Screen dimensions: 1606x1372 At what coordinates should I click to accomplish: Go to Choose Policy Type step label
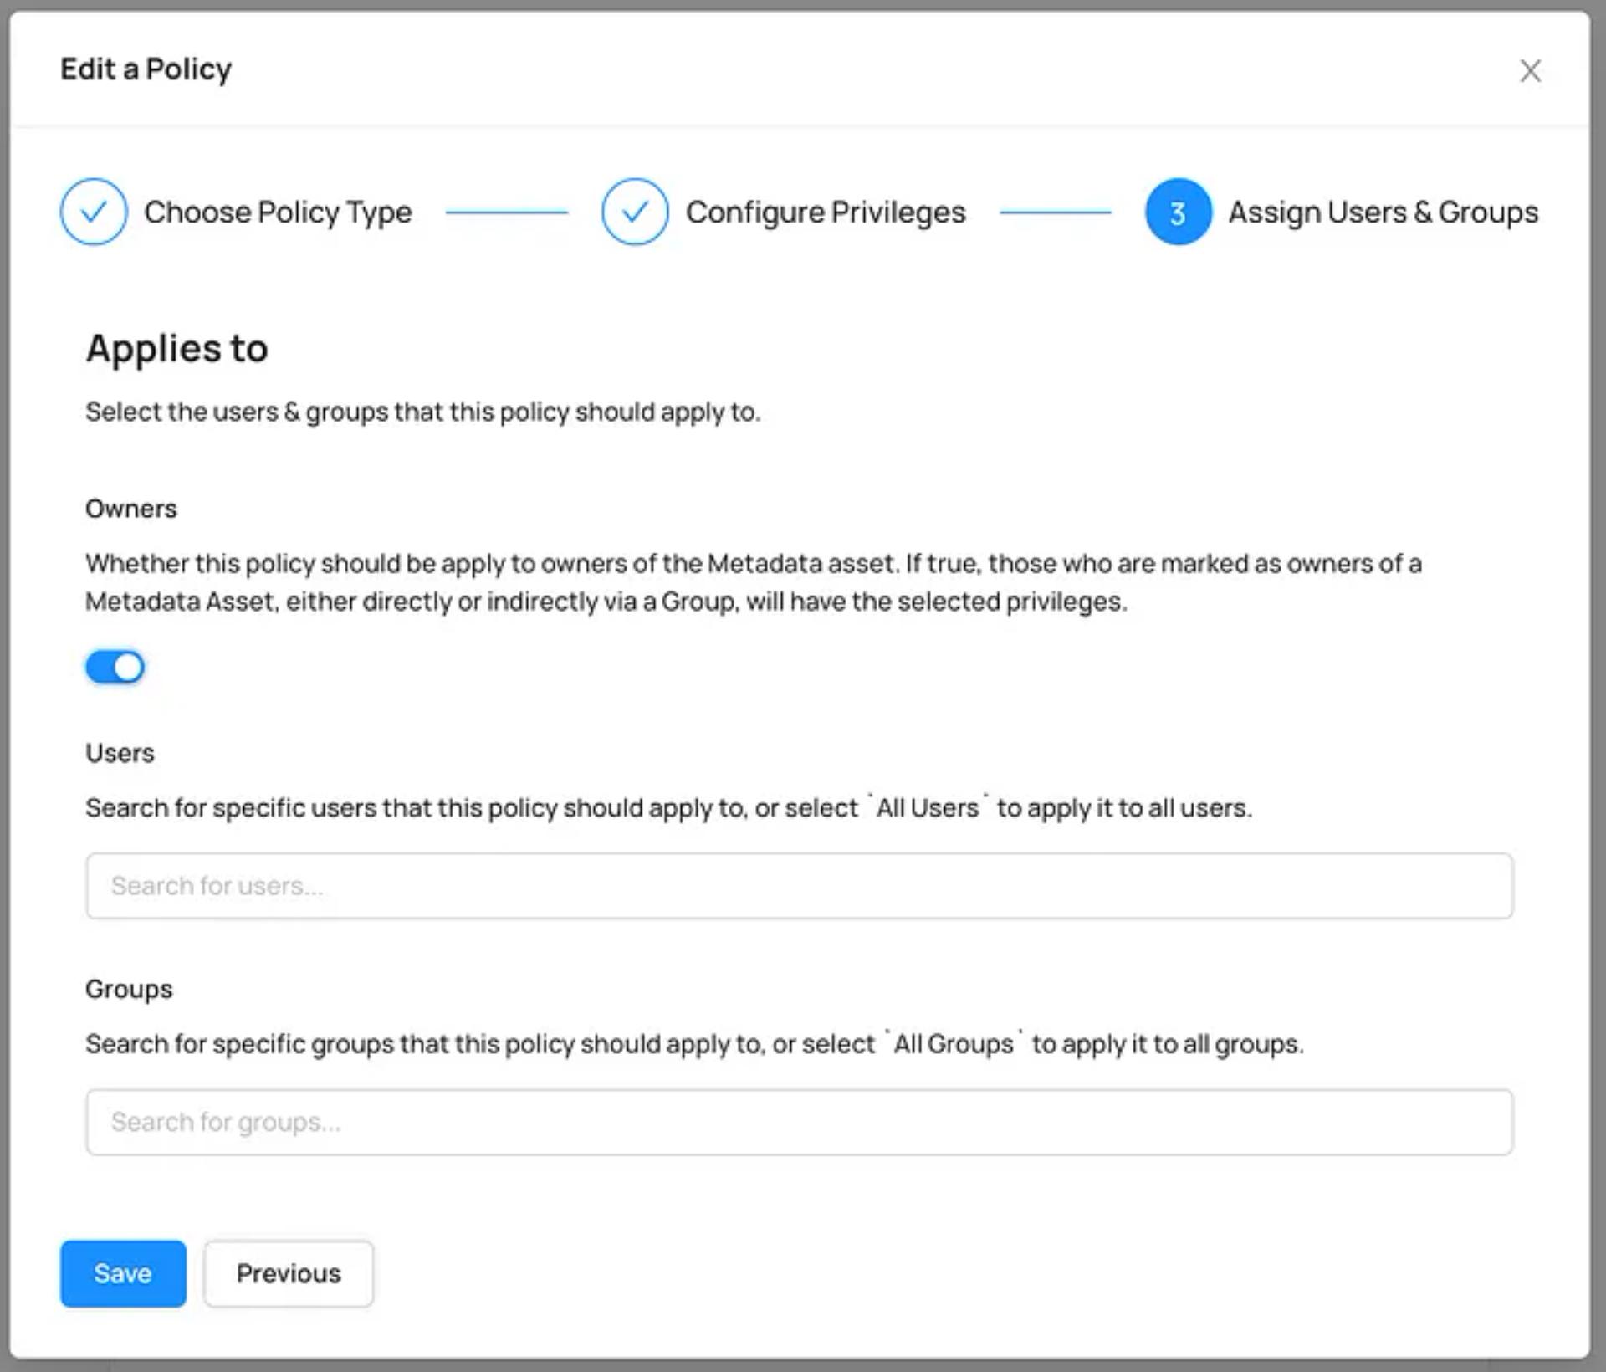click(278, 212)
